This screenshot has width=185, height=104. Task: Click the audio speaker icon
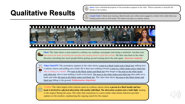175,94
